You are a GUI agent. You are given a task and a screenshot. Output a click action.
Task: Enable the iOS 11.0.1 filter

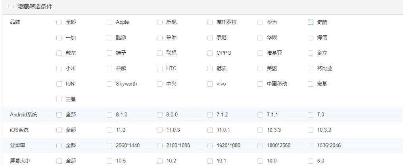click(x=210, y=130)
